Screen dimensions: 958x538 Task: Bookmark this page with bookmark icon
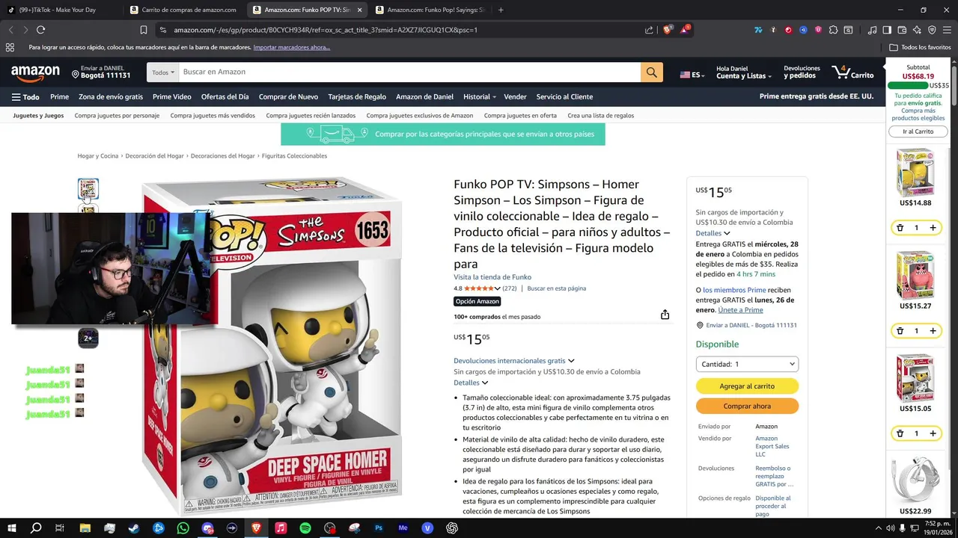(143, 30)
